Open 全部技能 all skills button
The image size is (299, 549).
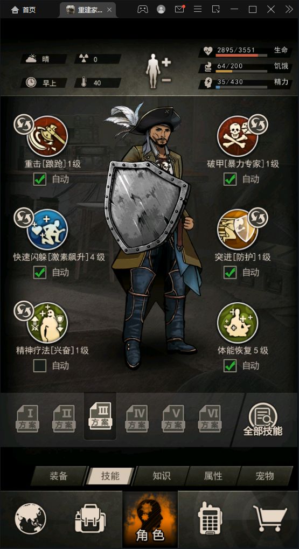click(x=263, y=420)
